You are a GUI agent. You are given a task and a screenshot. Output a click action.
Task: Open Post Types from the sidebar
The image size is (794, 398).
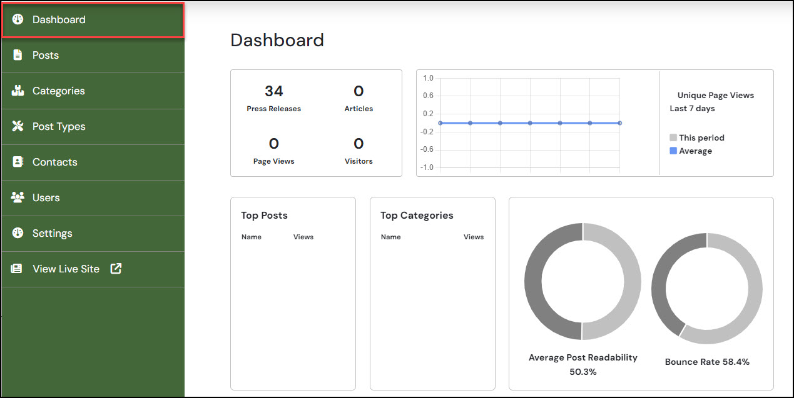point(93,126)
